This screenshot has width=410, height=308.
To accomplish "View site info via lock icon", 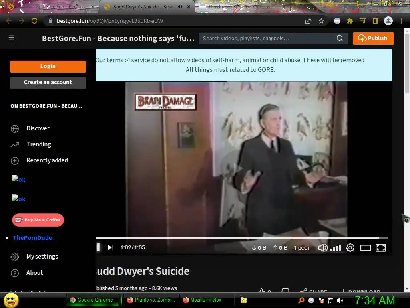I will coord(50,21).
